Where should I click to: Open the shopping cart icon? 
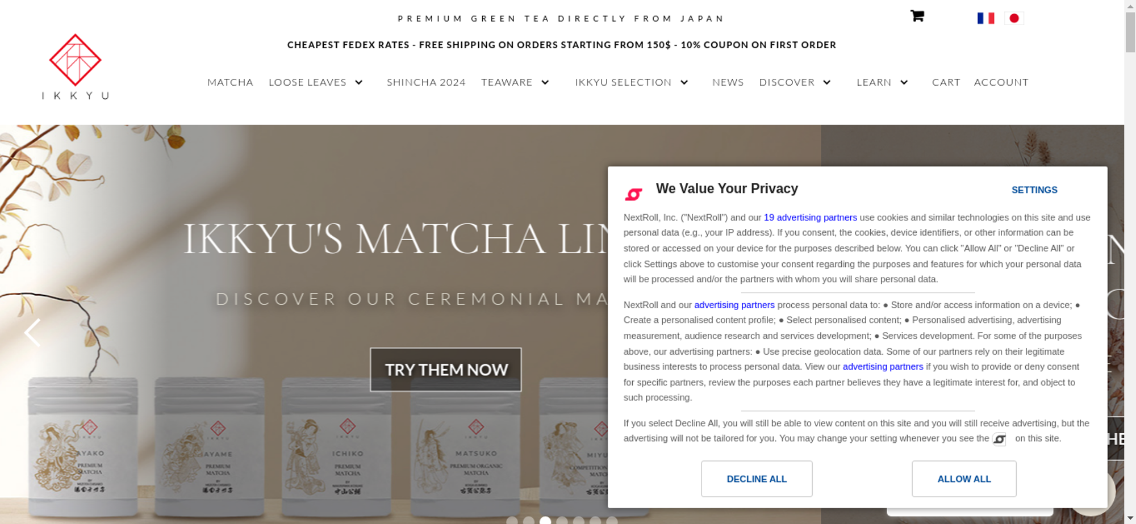coord(917,16)
